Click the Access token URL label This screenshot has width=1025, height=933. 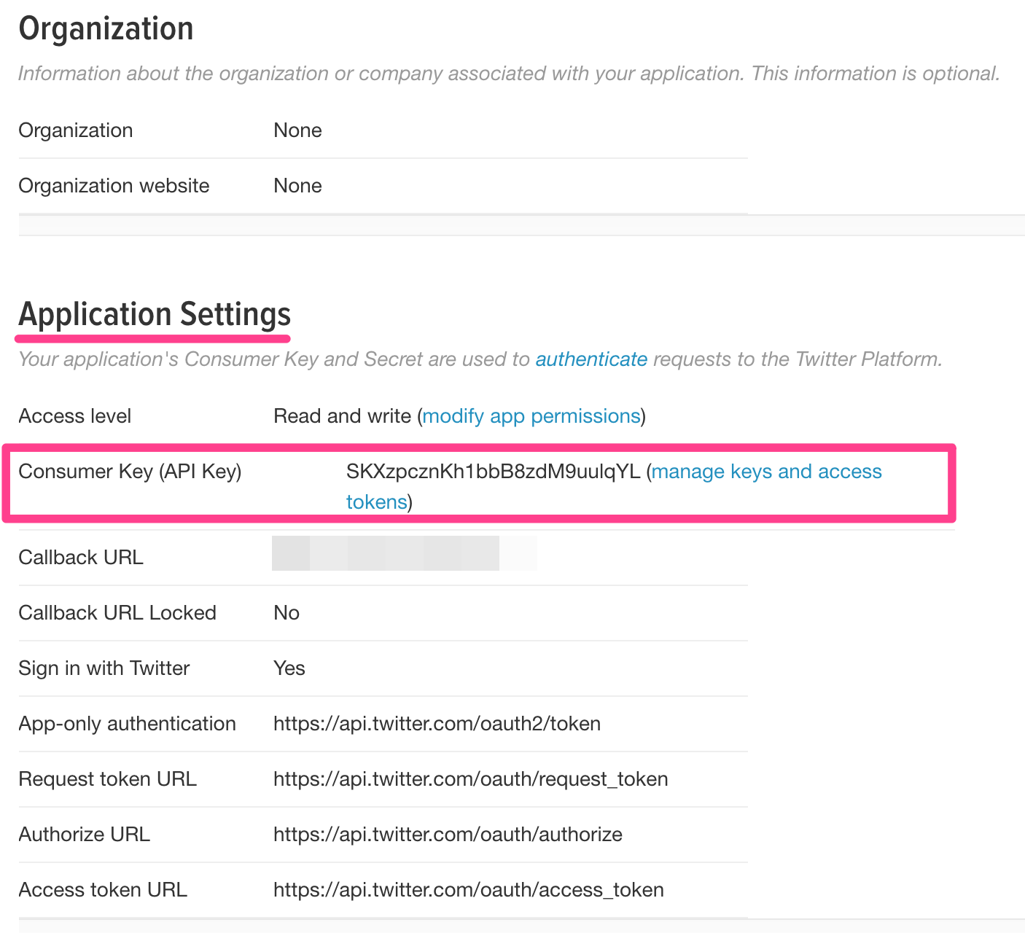(x=103, y=890)
